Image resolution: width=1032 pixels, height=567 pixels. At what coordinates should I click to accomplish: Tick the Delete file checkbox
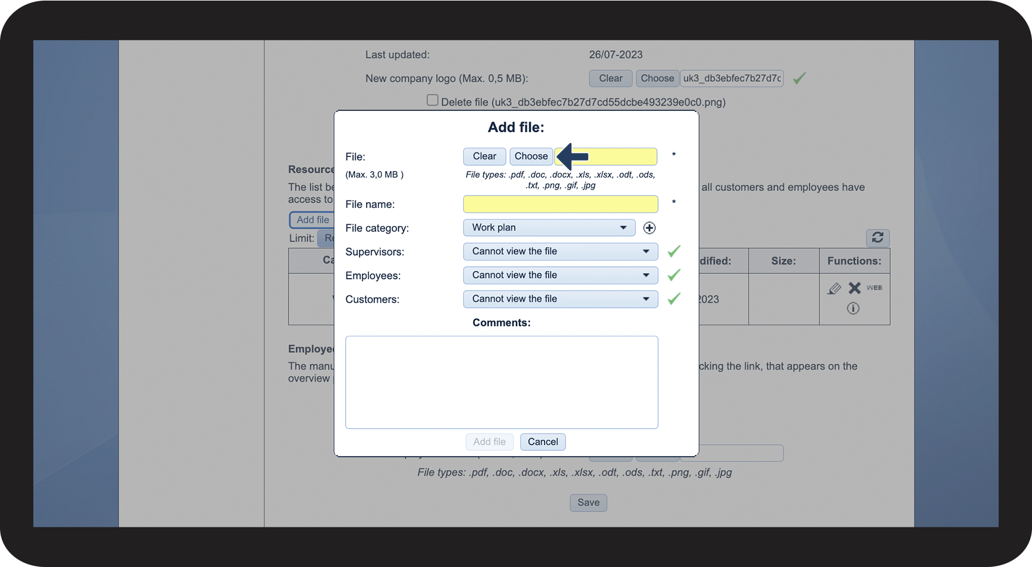click(432, 100)
